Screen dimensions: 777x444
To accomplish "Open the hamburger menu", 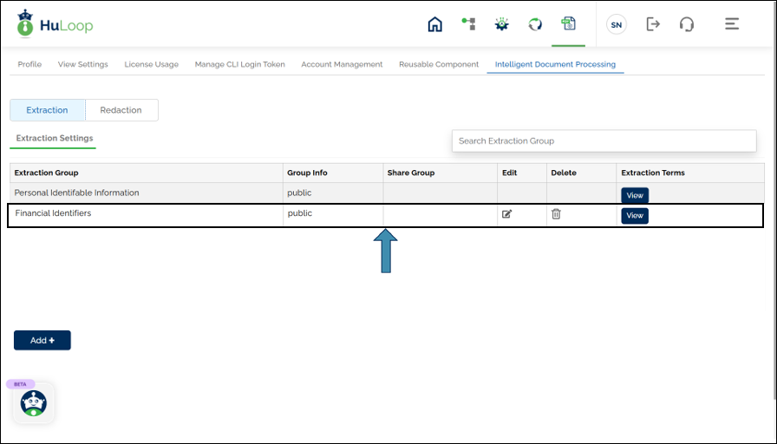I will [732, 24].
